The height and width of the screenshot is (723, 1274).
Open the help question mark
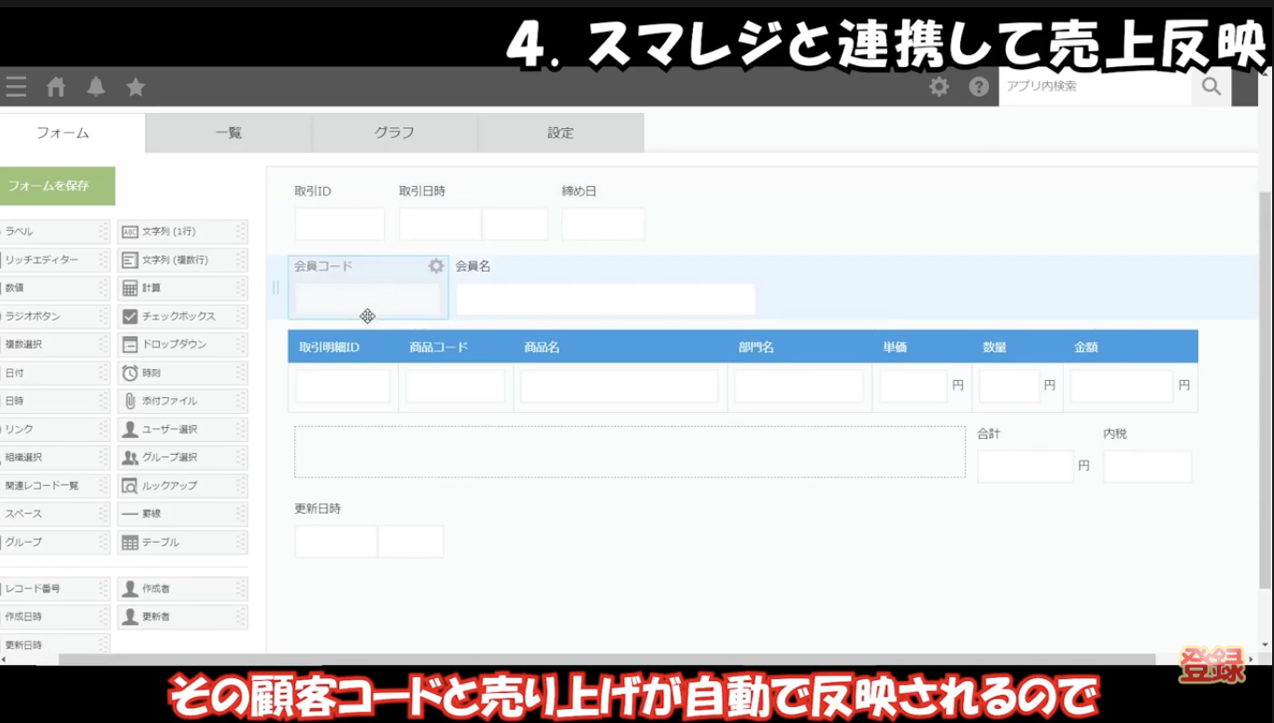click(978, 86)
